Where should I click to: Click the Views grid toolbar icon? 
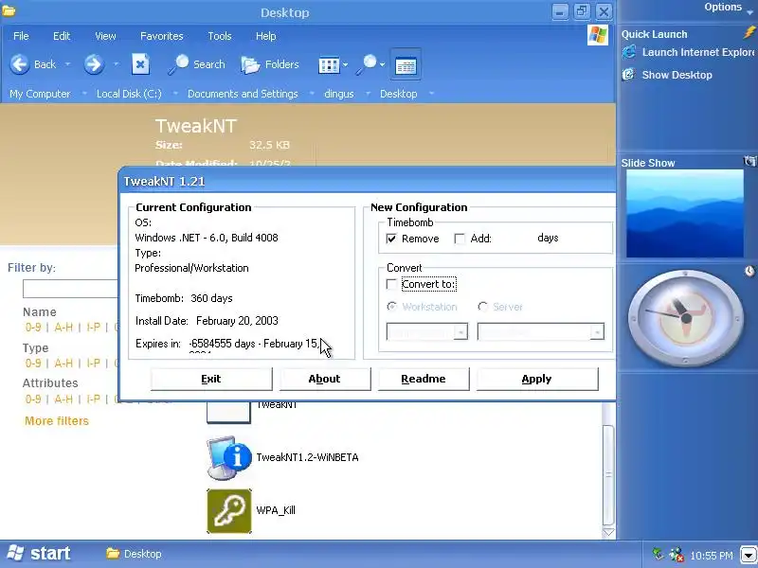click(x=329, y=64)
